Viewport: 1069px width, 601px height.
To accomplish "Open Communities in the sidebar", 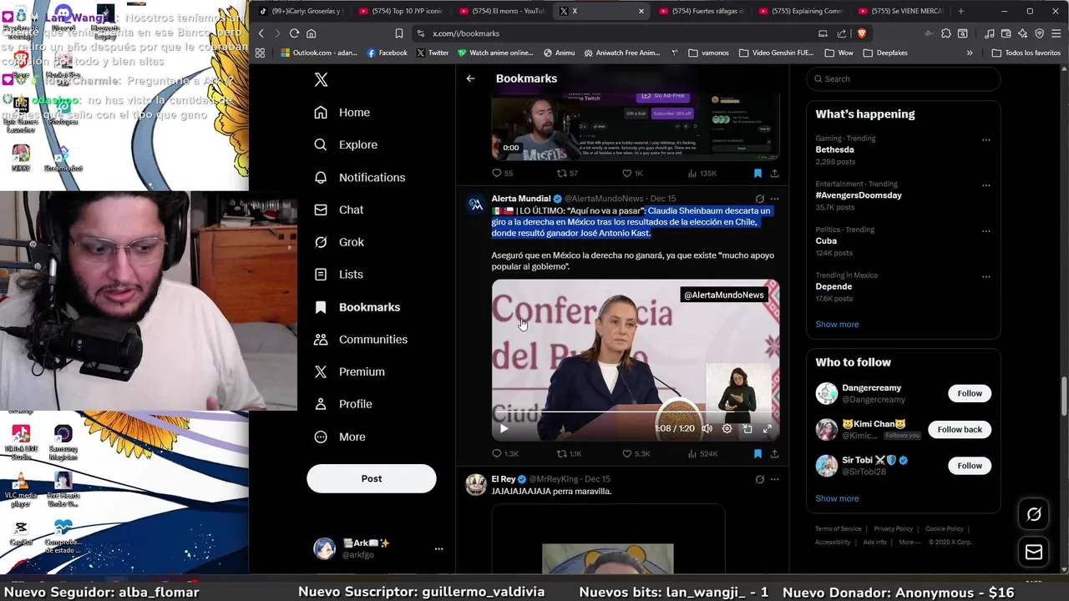I will coord(361,339).
